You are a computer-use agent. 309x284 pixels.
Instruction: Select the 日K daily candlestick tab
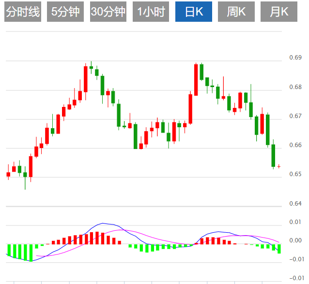(194, 12)
